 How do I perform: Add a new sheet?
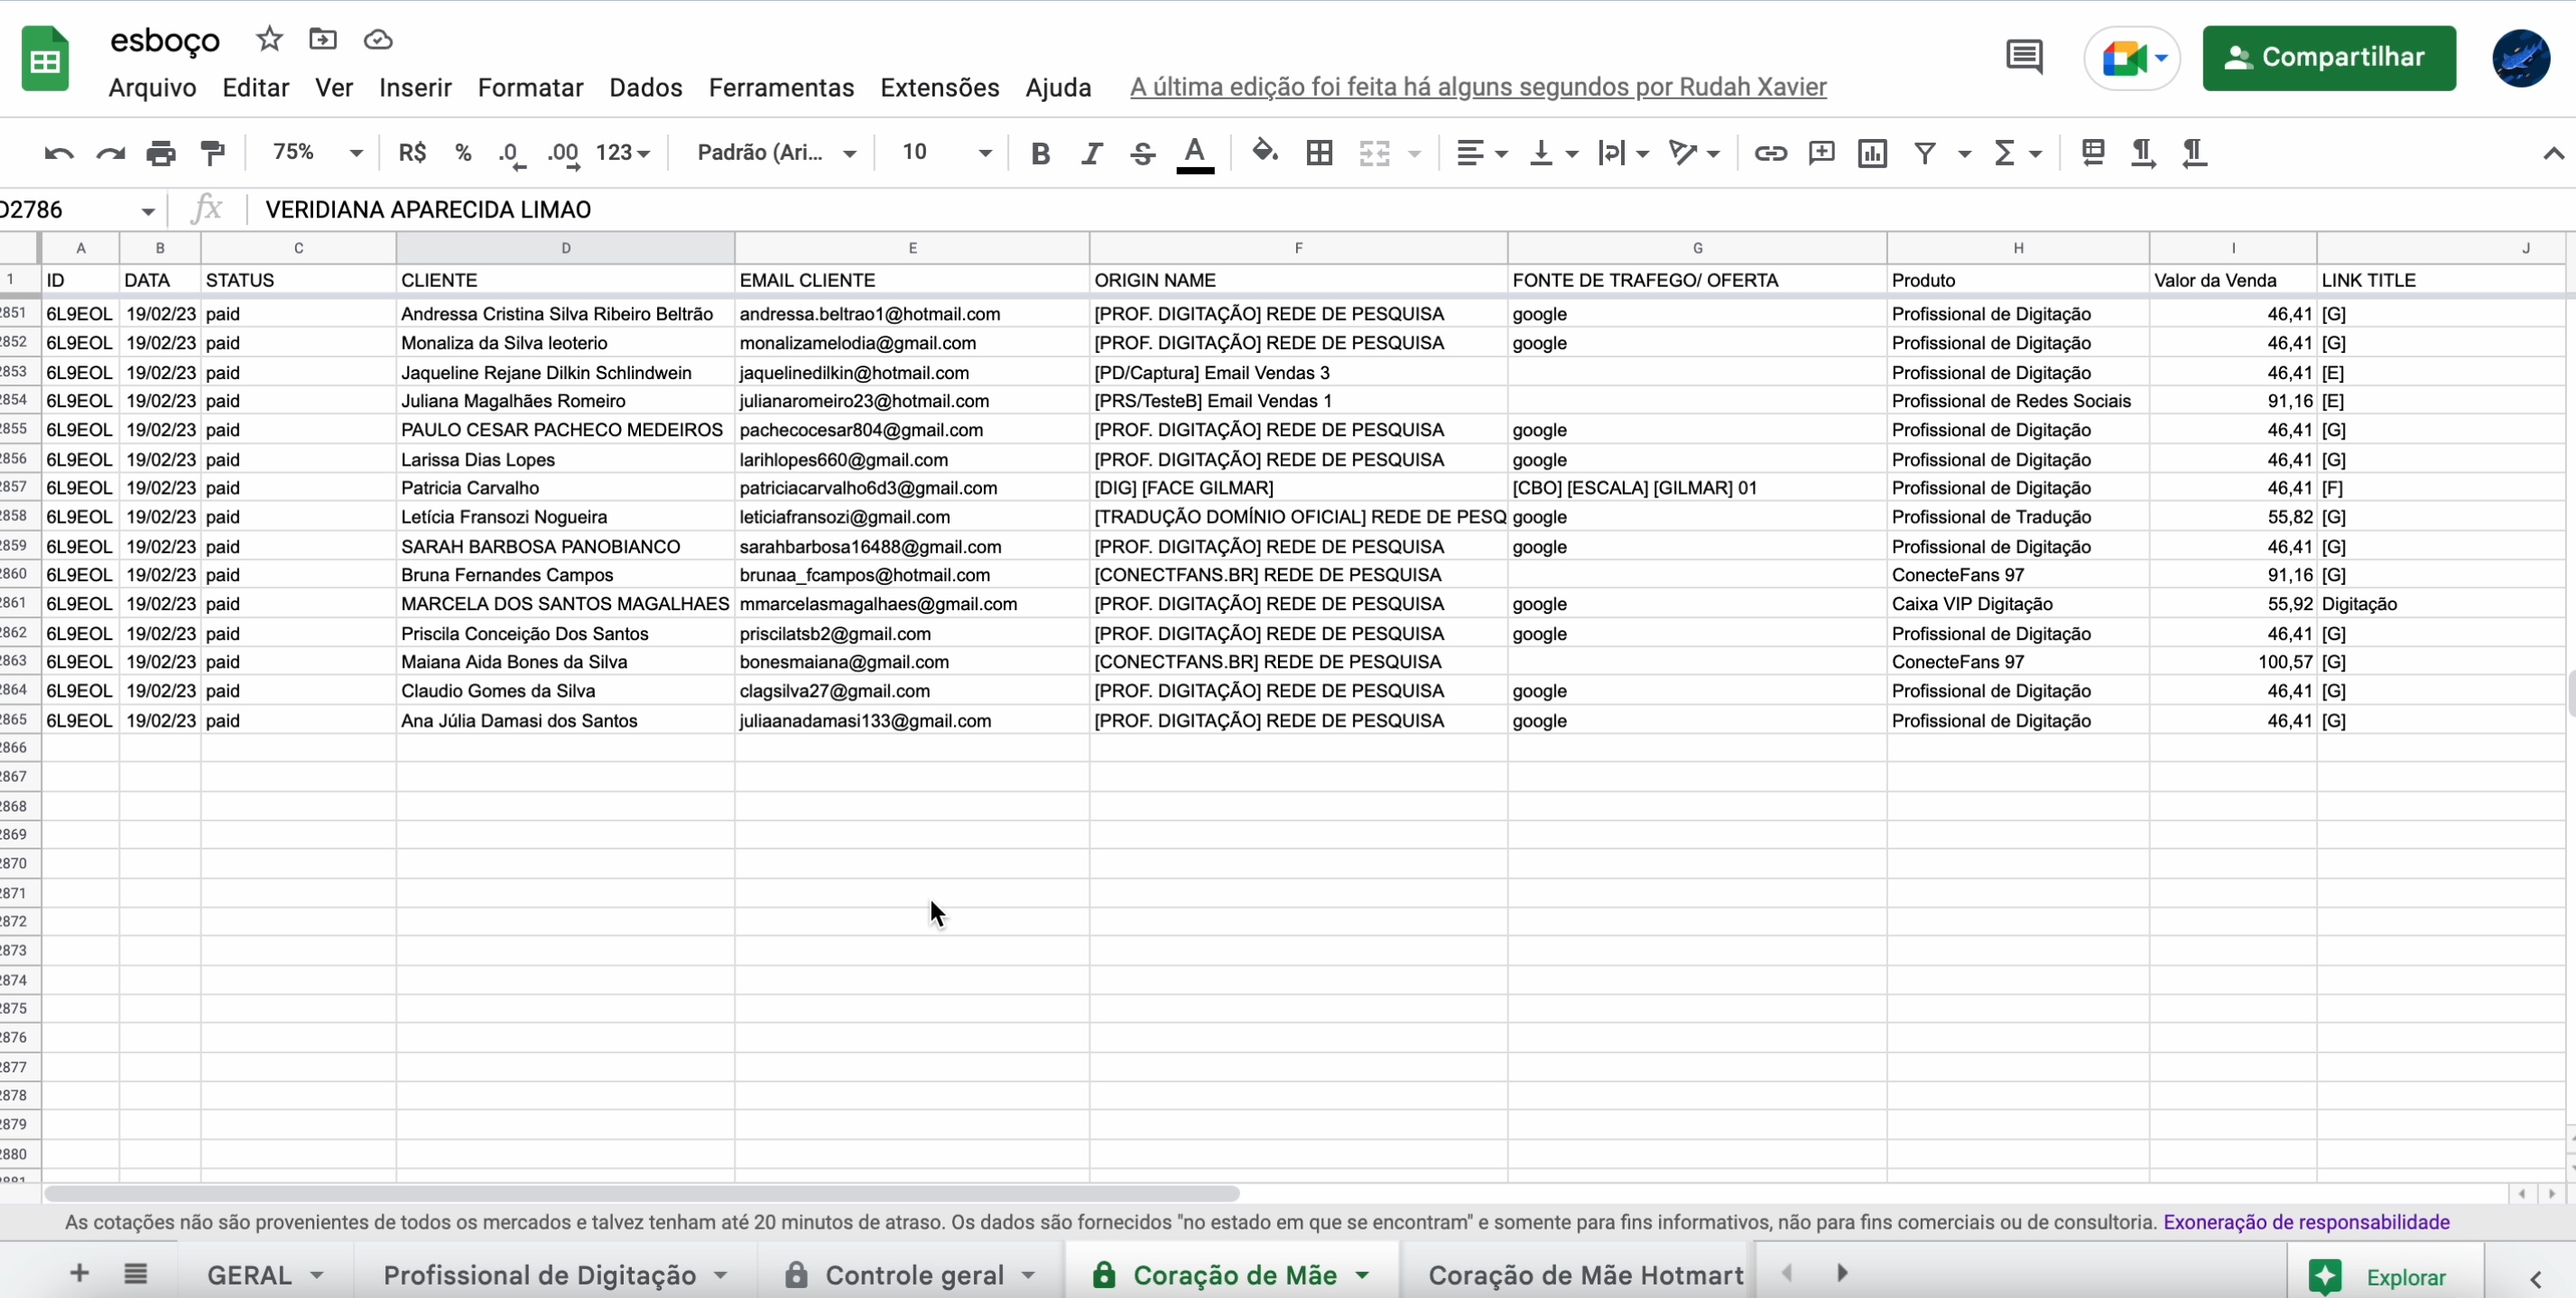point(79,1273)
